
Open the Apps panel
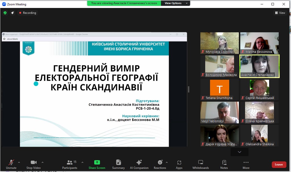click(x=179, y=164)
